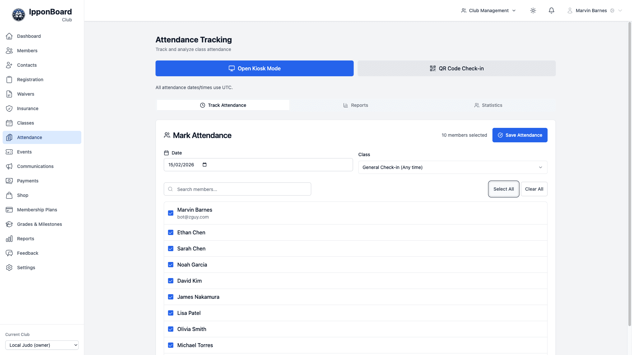This screenshot has height=355, width=632.
Task: Deselect Marvin Barnes from the member list
Action: (x=171, y=213)
